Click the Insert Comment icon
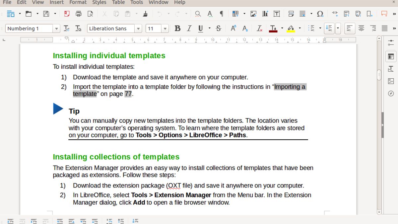The width and height of the screenshot is (398, 224). (384, 14)
